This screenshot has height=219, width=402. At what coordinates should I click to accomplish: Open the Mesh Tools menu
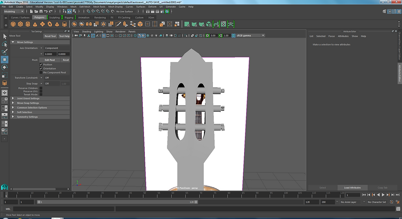click(x=99, y=7)
